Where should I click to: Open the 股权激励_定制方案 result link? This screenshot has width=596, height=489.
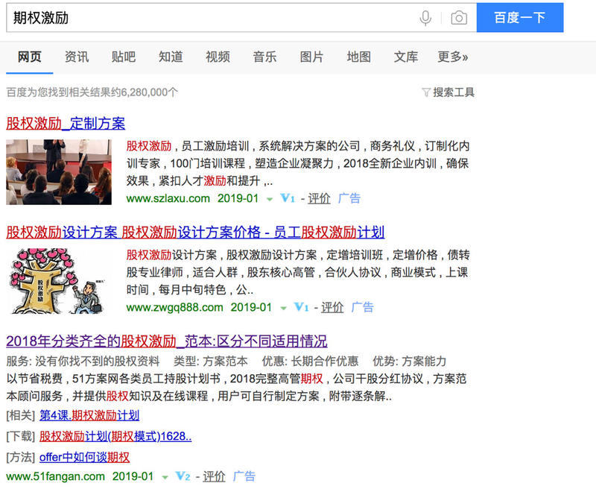click(x=67, y=123)
